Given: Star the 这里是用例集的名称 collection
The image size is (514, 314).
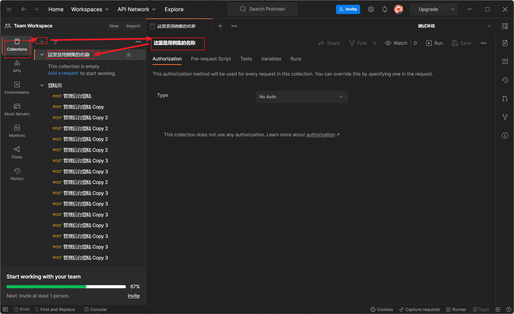Looking at the screenshot, I should tap(128, 55).
